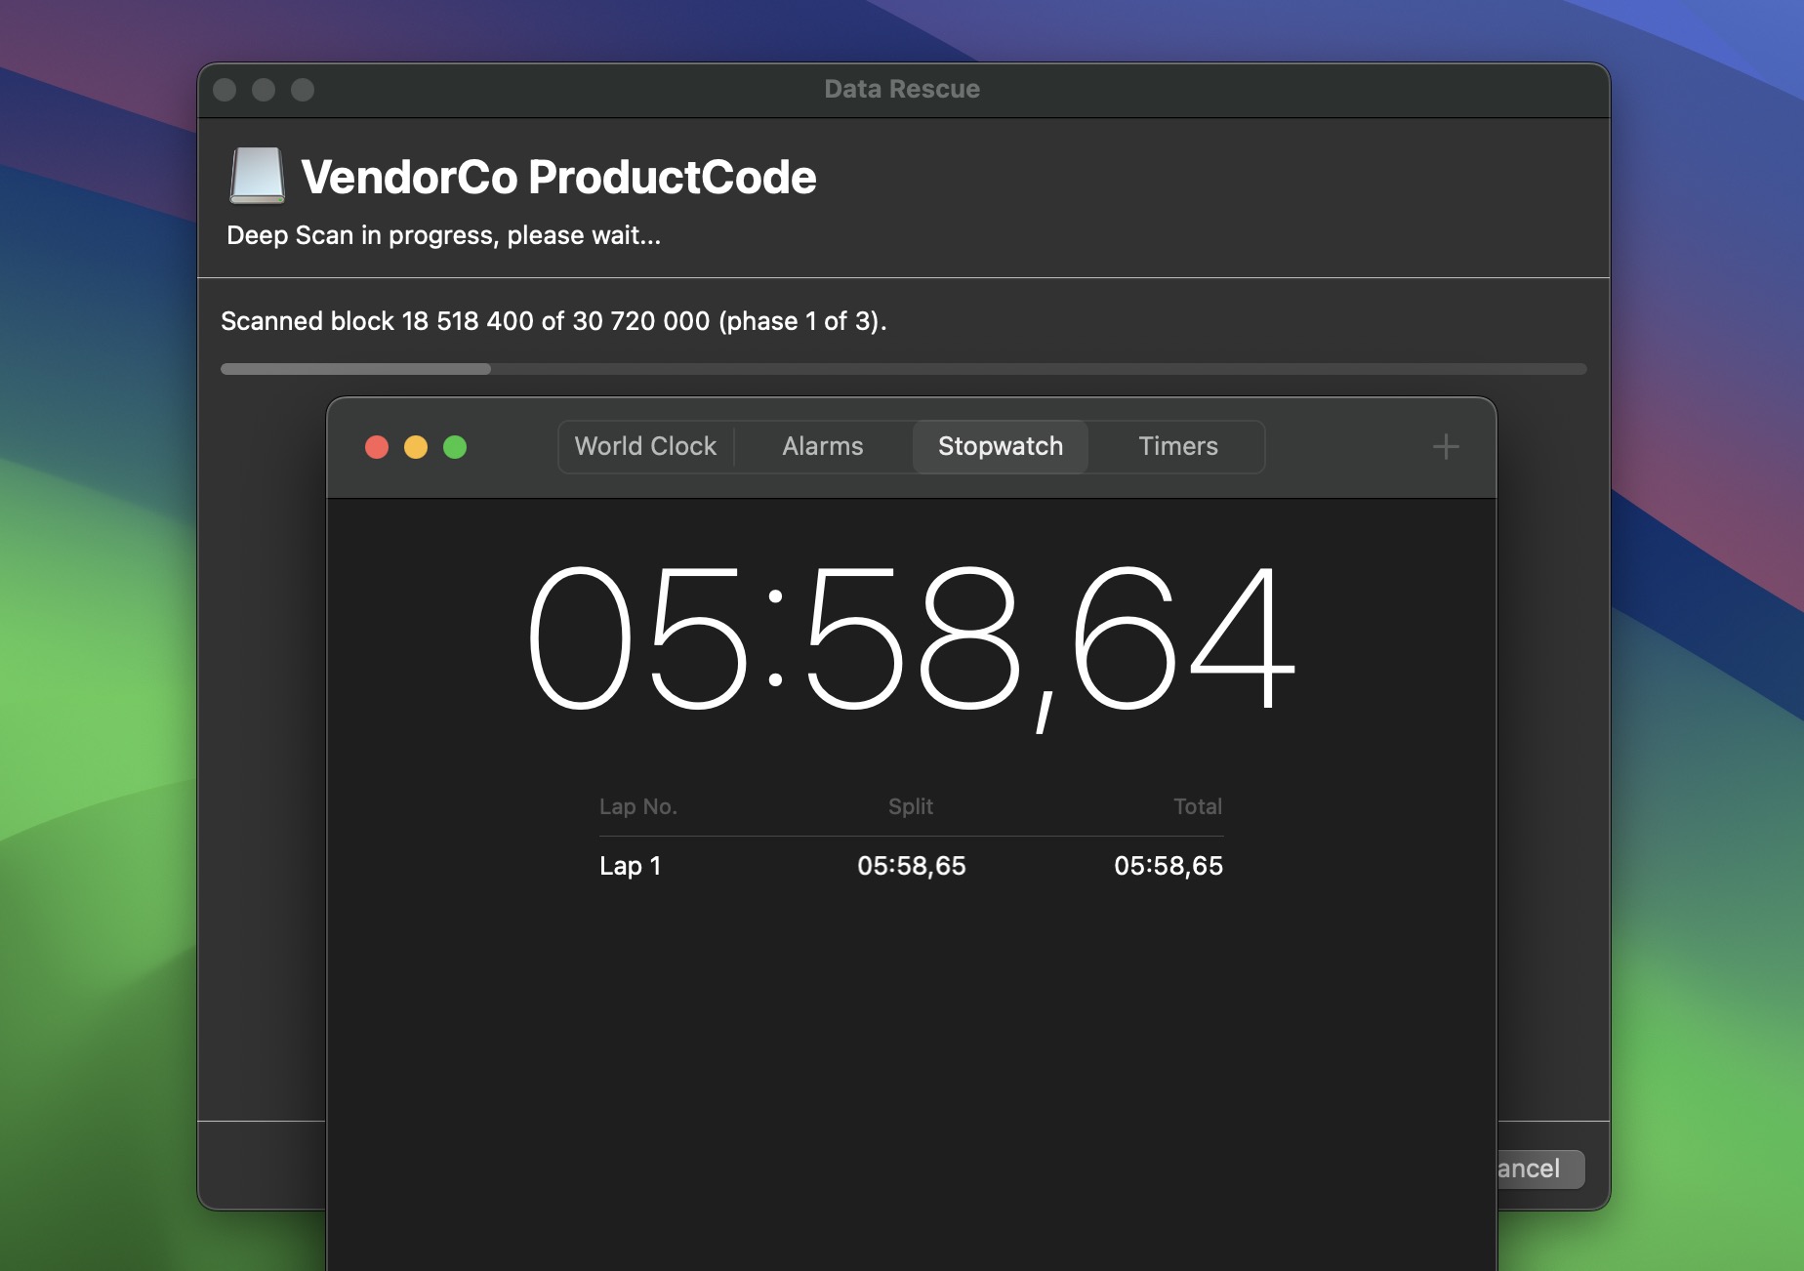Click the Lap No. column header

coord(638,806)
